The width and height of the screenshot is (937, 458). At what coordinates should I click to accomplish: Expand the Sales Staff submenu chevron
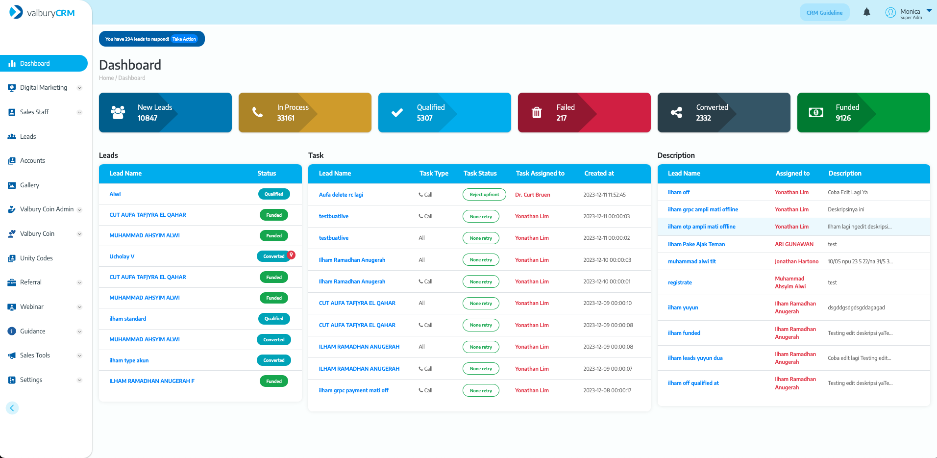(79, 112)
